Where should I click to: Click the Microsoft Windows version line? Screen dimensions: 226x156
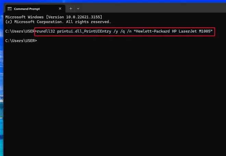pyautogui.click(x=53, y=17)
